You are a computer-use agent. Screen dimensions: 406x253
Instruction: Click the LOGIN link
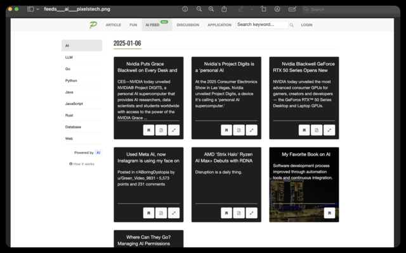(306, 25)
